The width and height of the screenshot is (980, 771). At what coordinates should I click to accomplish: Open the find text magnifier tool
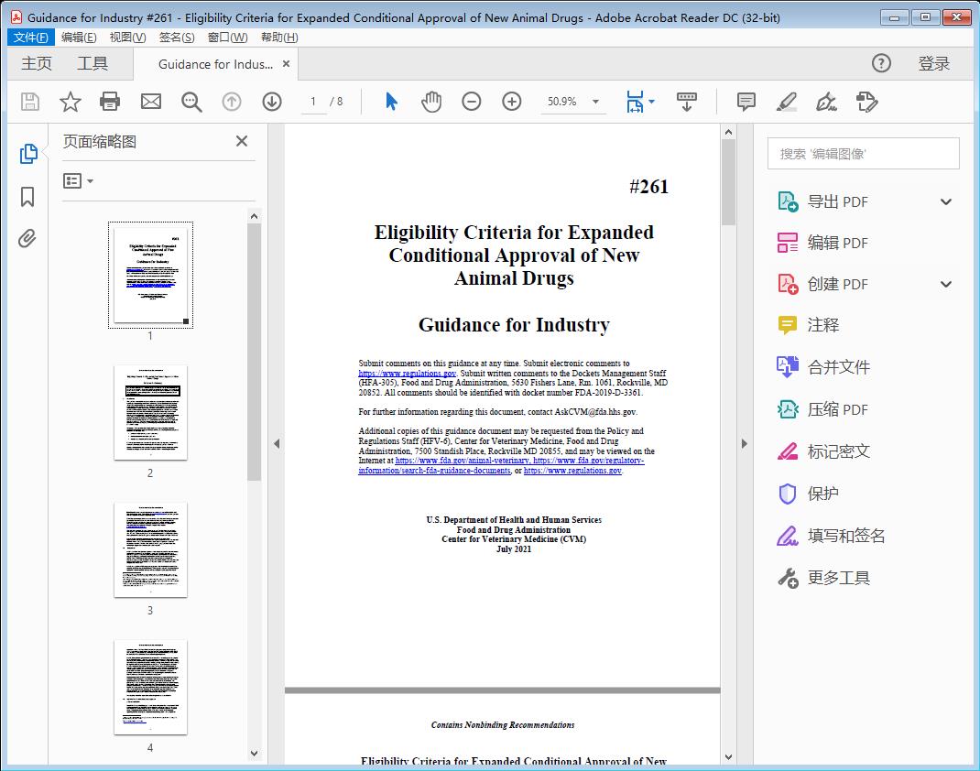click(191, 102)
